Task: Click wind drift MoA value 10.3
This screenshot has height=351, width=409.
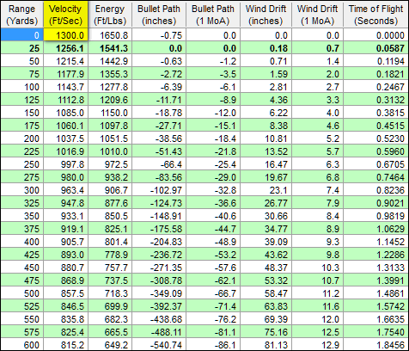Action: pos(317,268)
